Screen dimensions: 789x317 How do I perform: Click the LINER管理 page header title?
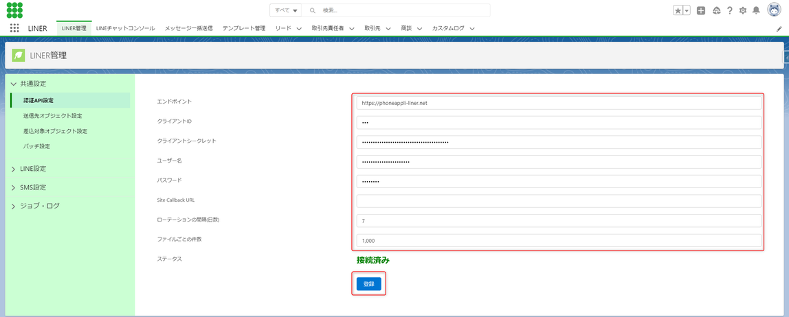coord(48,56)
